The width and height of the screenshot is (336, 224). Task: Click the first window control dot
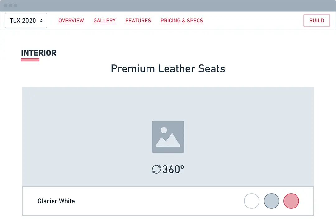(x=6, y=6)
